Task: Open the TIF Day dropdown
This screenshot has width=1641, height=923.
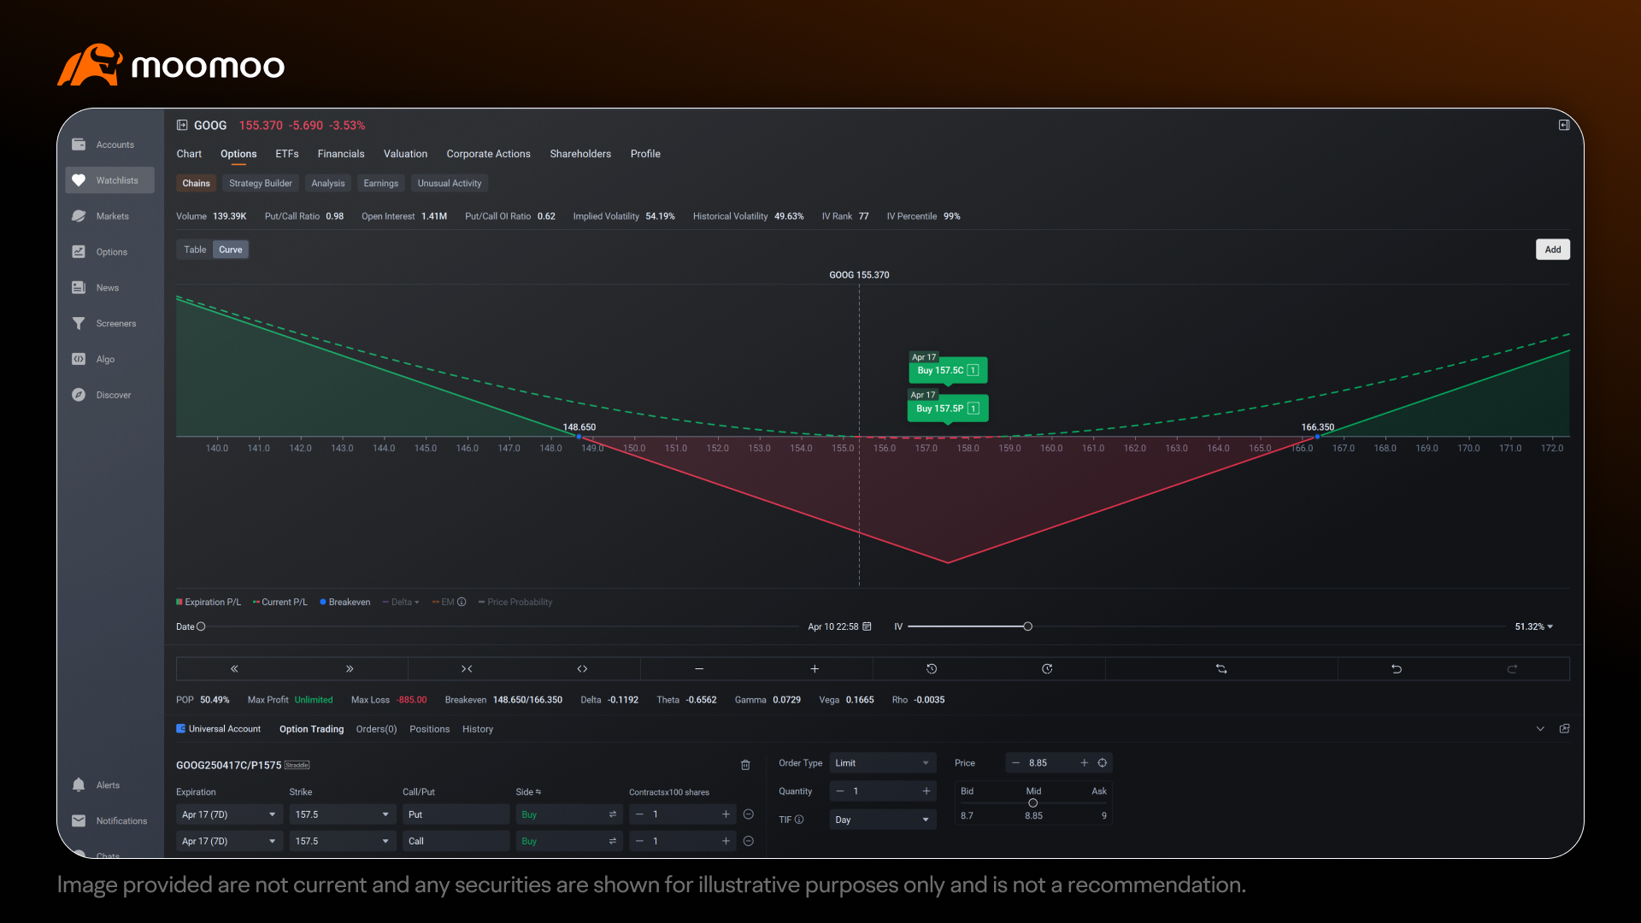Action: (883, 820)
